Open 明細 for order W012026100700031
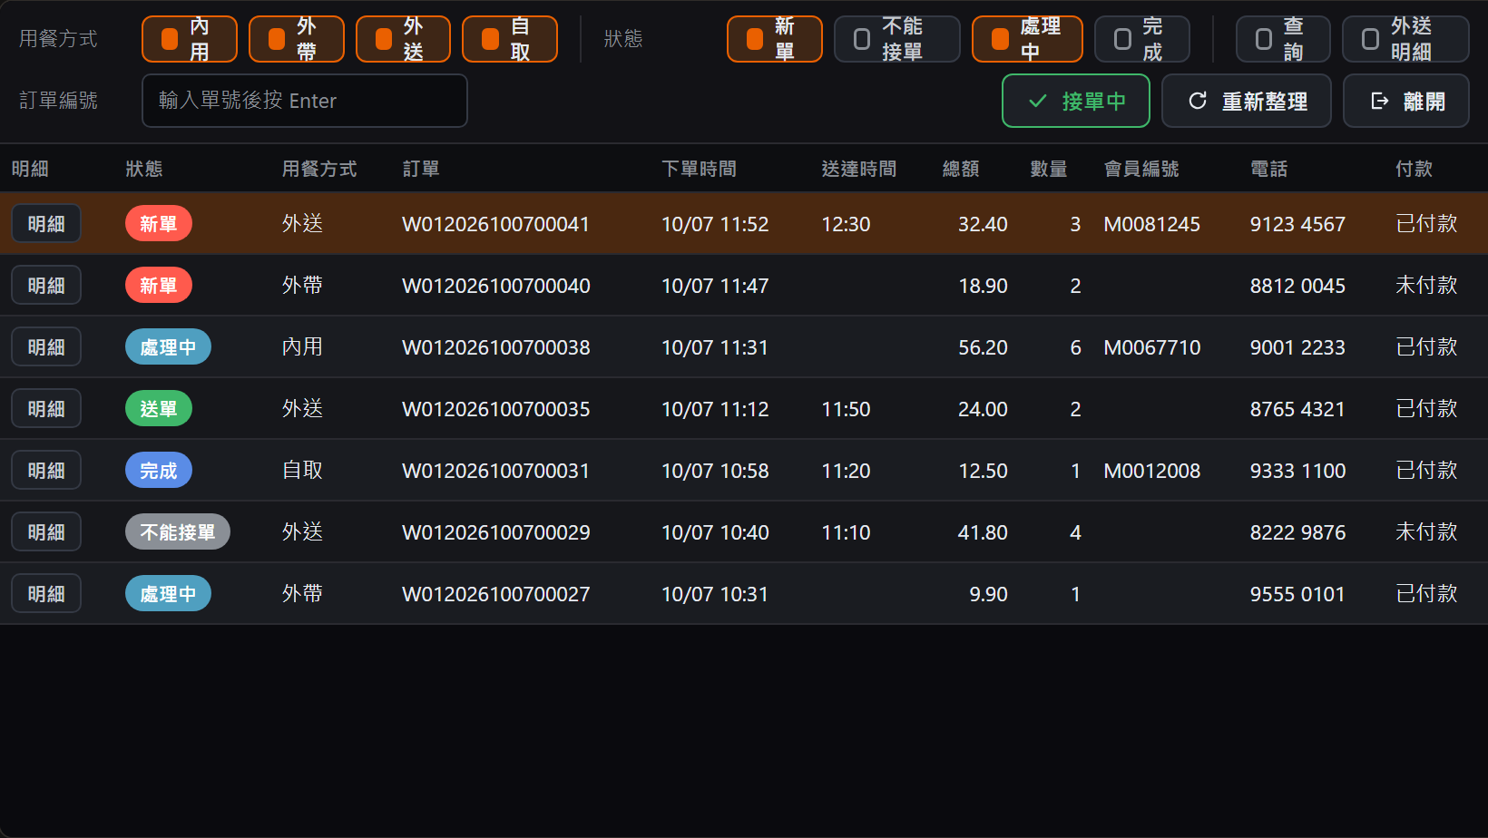Screen dimensions: 1488x838 46,471
